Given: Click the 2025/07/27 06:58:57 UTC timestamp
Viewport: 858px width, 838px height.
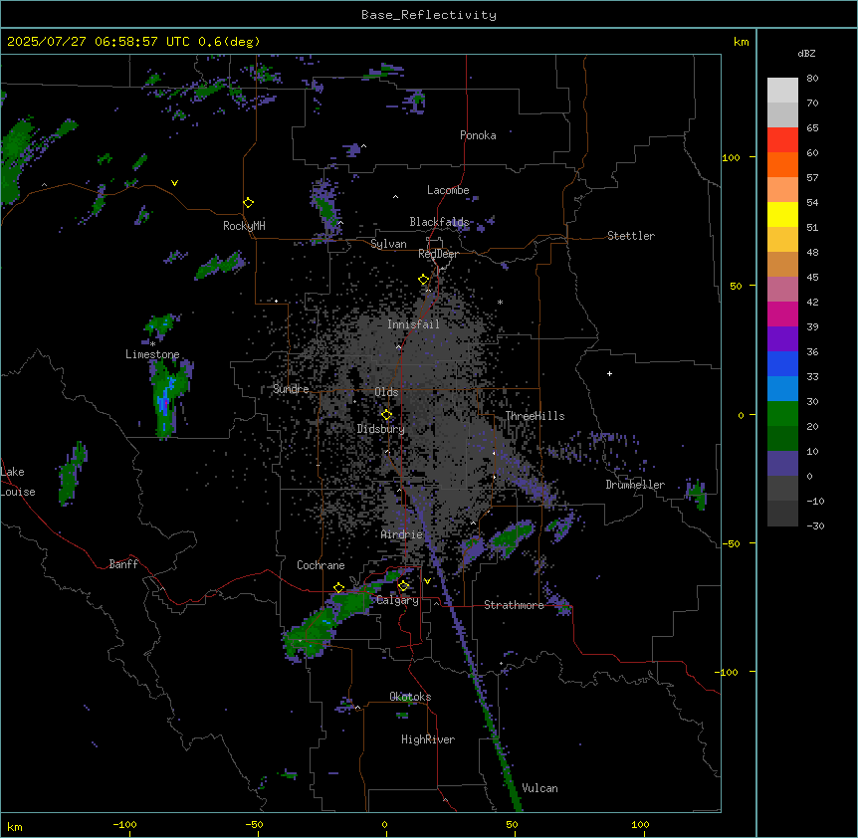Looking at the screenshot, I should pos(99,42).
